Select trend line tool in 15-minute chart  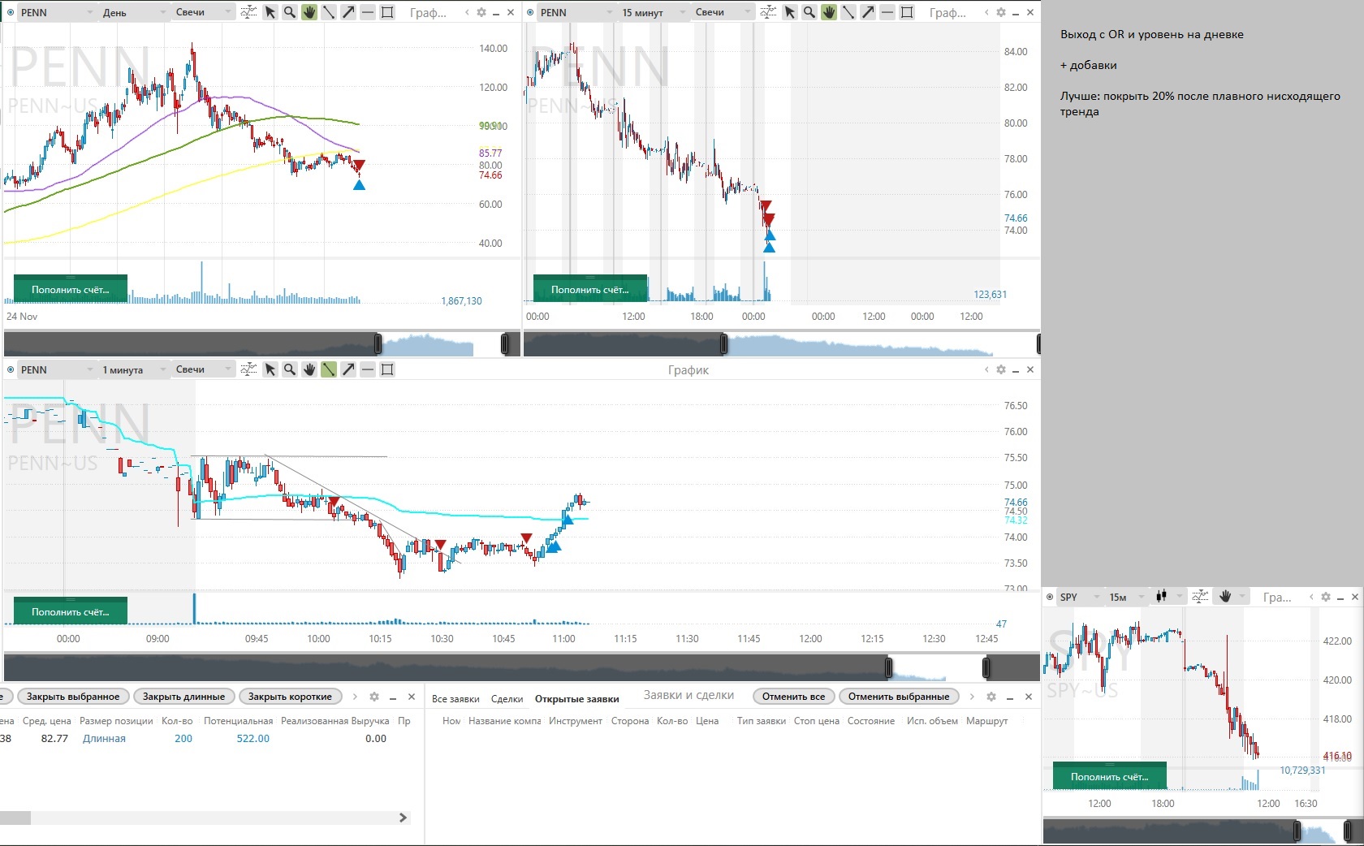pos(848,12)
